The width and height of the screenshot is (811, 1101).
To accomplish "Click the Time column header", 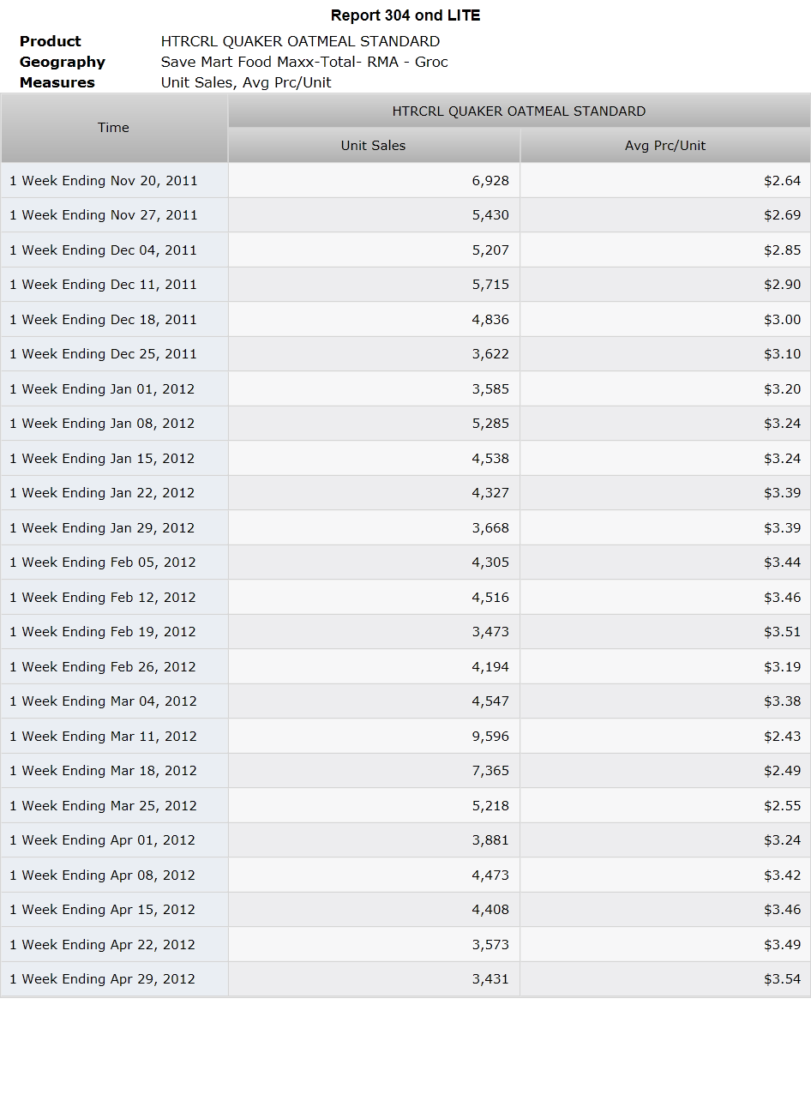I will [114, 128].
